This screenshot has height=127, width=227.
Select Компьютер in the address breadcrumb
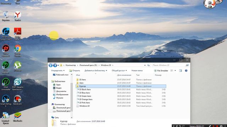71,65
